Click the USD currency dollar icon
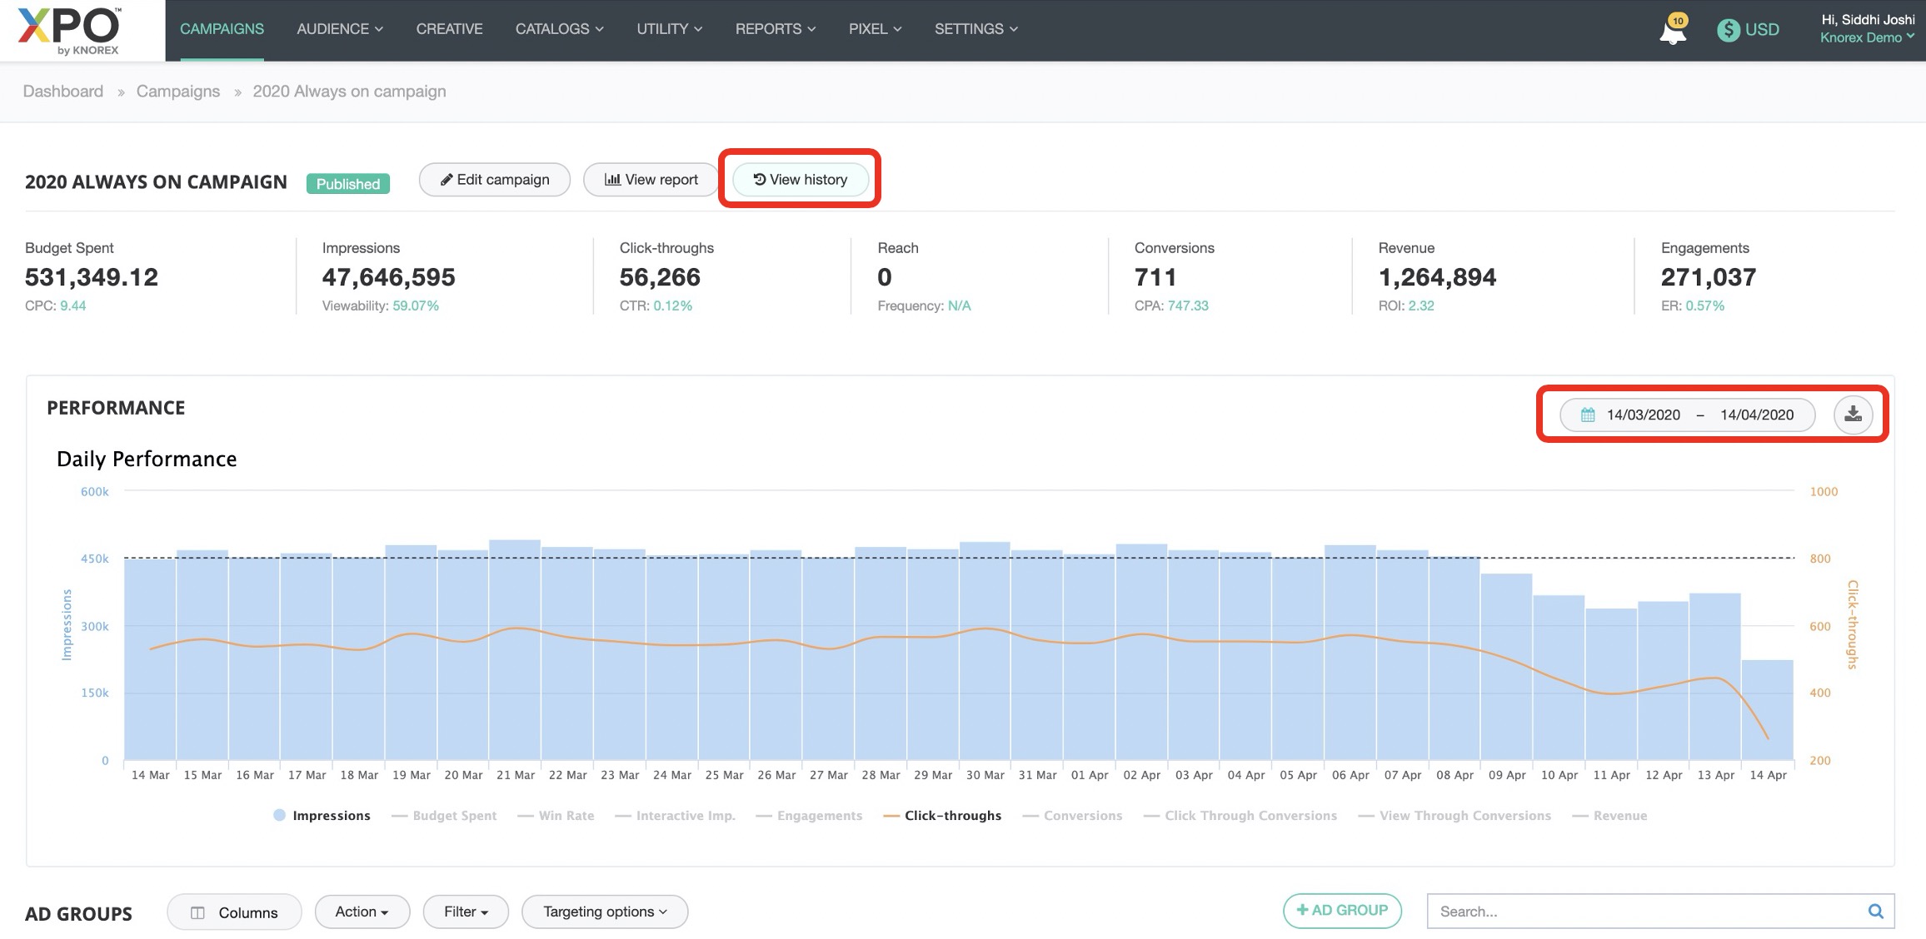The height and width of the screenshot is (939, 1926). 1729,30
